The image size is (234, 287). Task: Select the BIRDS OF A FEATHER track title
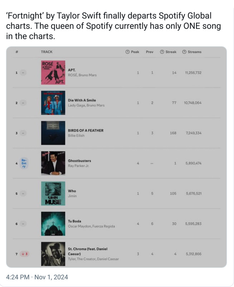pyautogui.click(x=86, y=131)
